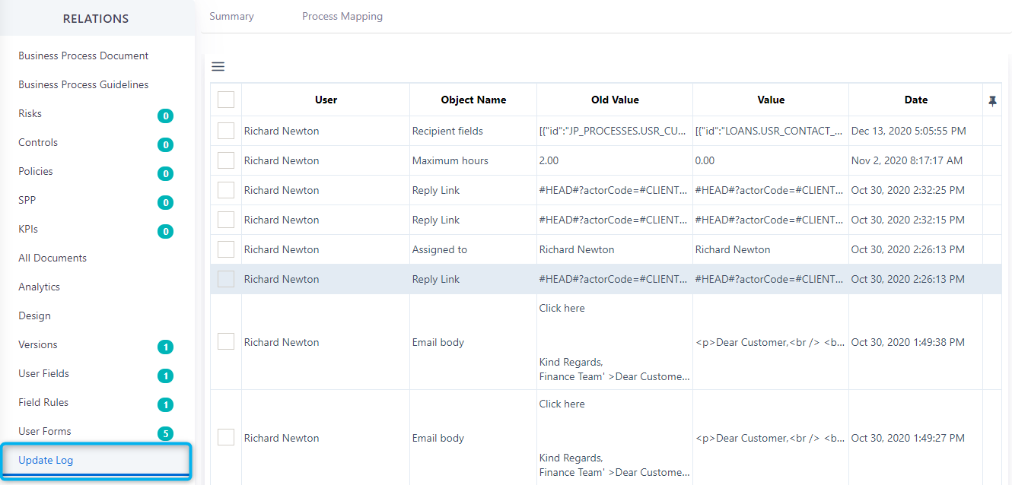Click the User Forms badge showing 5
1012x485 pixels.
pyautogui.click(x=165, y=434)
